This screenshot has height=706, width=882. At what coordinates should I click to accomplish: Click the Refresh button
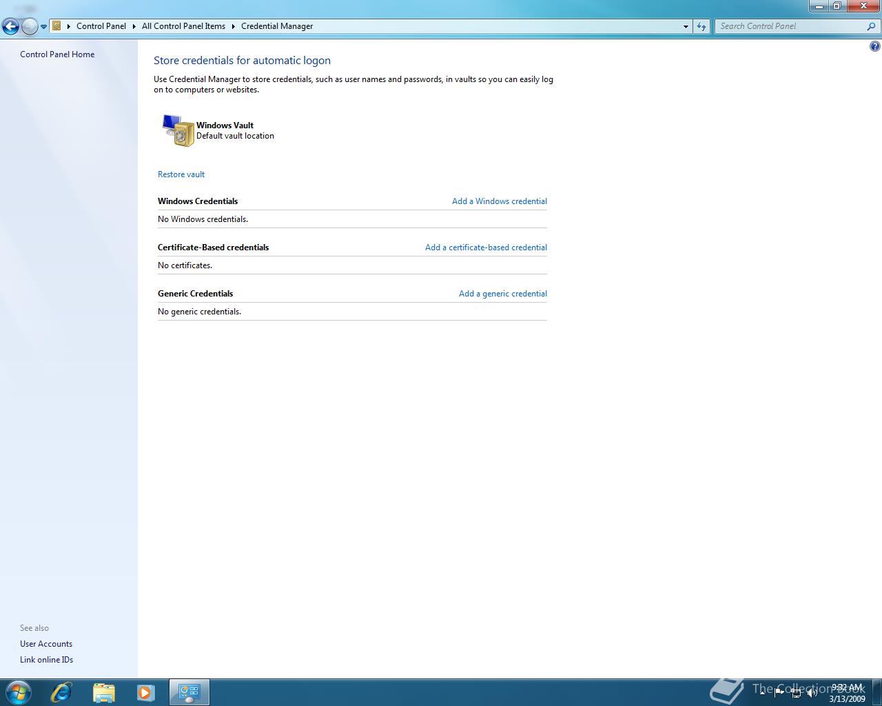(701, 26)
